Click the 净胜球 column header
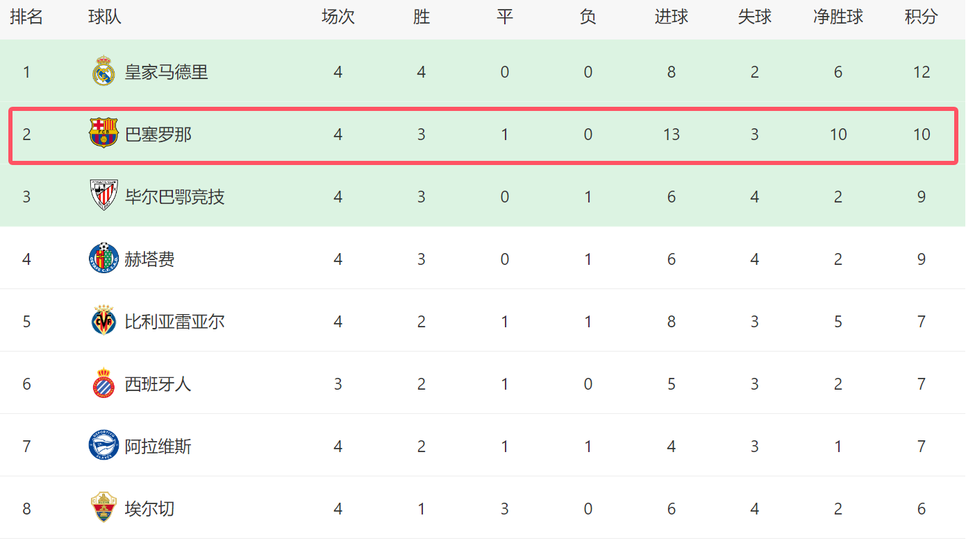The height and width of the screenshot is (545, 966). 838,17
